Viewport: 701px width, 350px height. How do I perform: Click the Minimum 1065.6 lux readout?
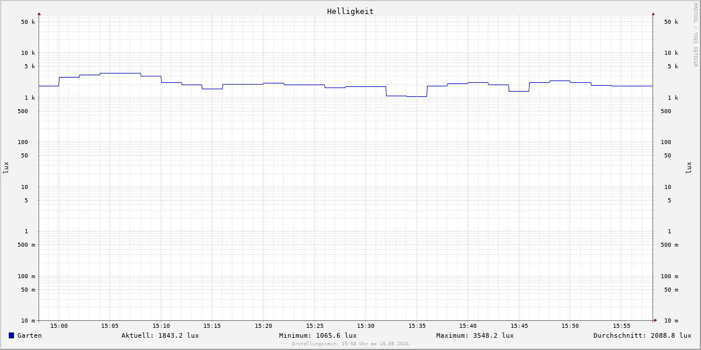(x=318, y=335)
